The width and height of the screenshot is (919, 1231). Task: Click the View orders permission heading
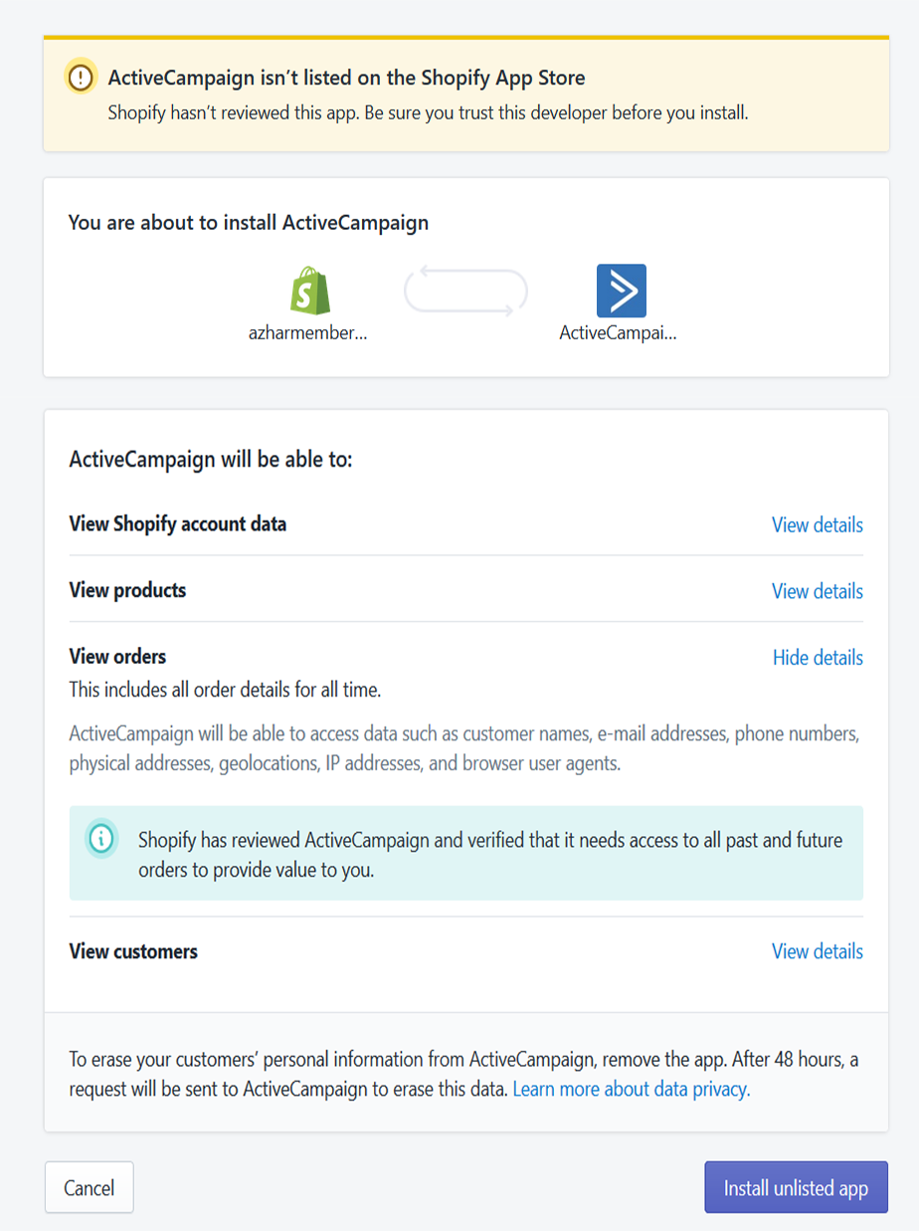117,657
